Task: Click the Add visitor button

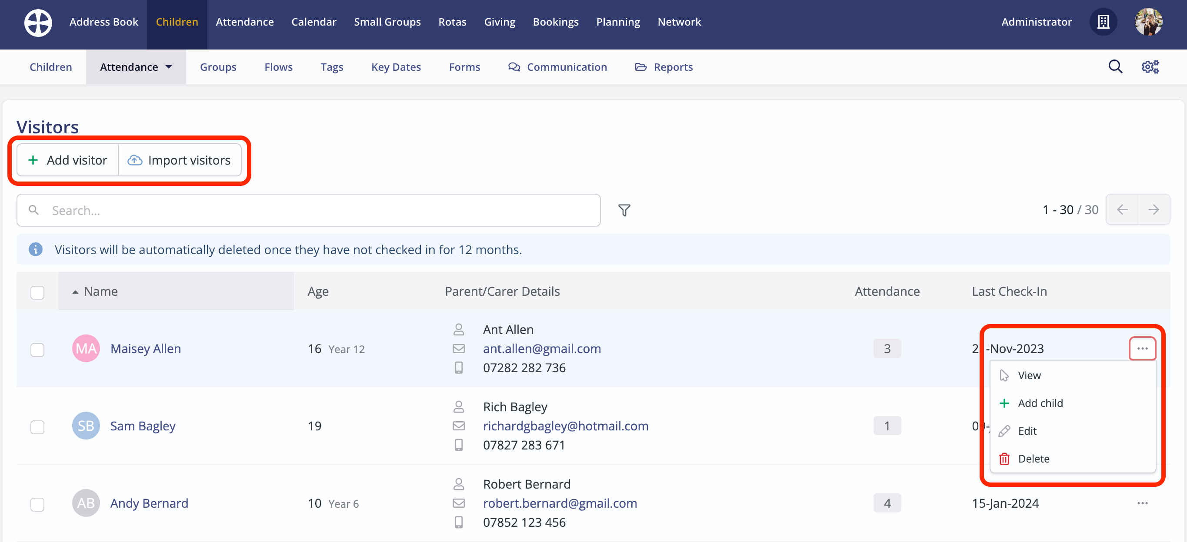Action: (68, 160)
